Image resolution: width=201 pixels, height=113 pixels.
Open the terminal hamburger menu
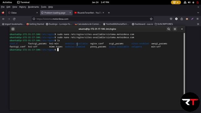tap(175, 29)
